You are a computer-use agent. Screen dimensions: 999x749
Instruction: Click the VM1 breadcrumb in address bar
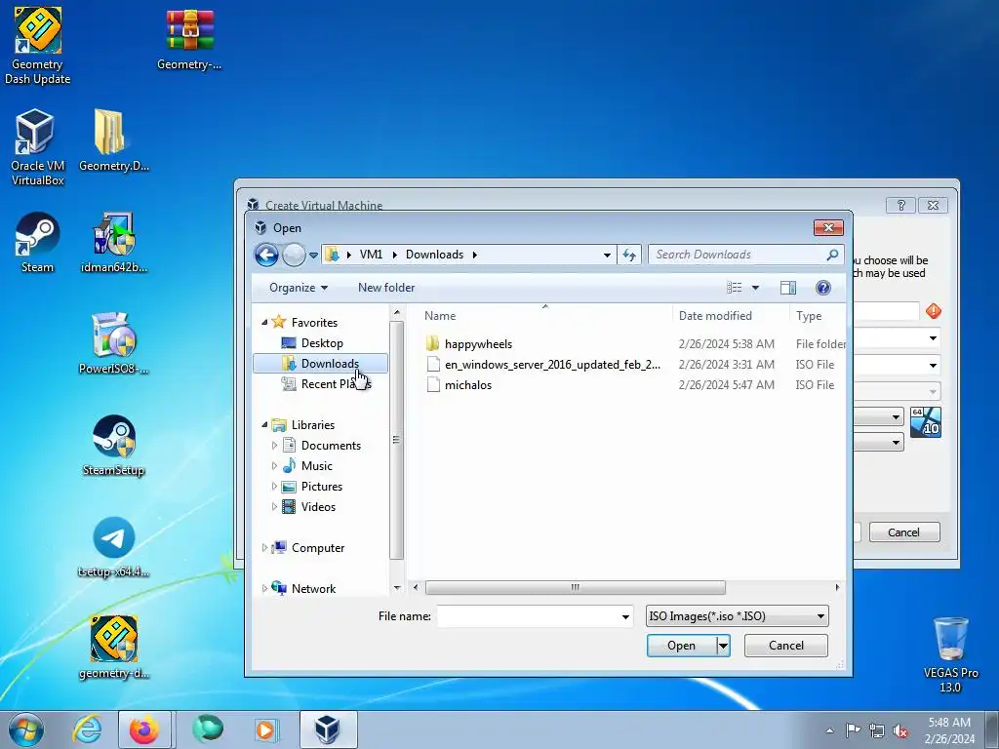coord(371,255)
